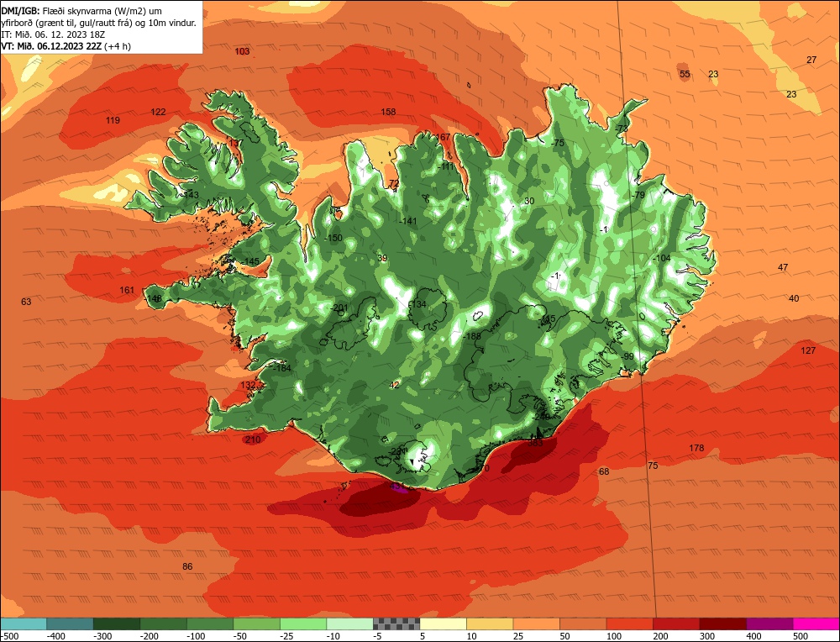The width and height of the screenshot is (840, 642).
Task: Click the 383 flux value
Action: click(536, 443)
